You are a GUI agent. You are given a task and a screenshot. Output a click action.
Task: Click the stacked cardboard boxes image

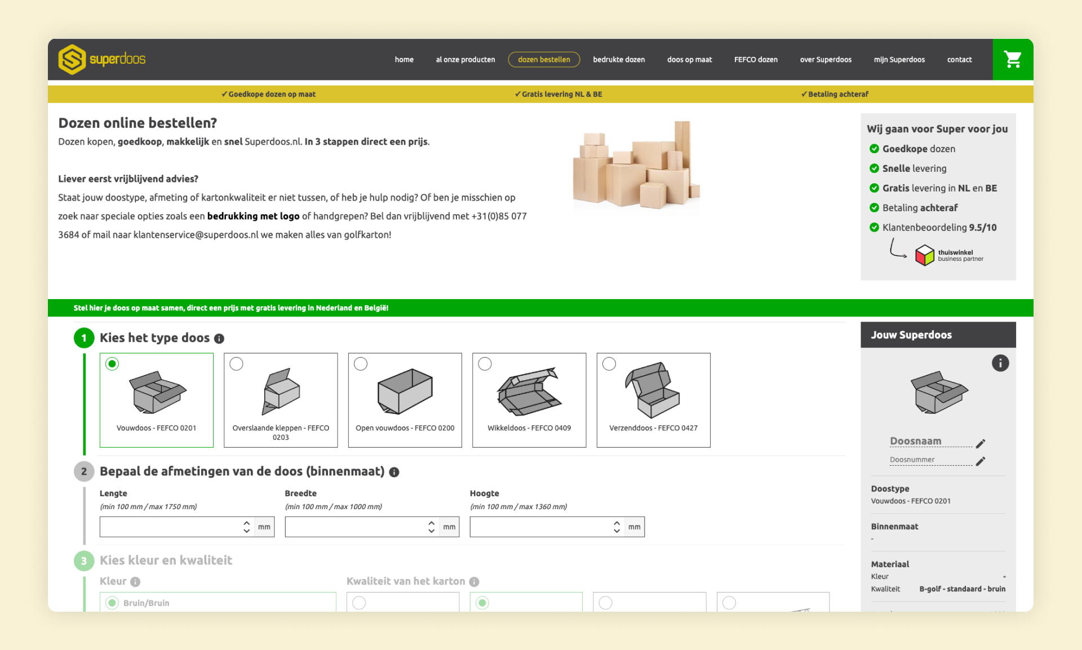pos(636,165)
